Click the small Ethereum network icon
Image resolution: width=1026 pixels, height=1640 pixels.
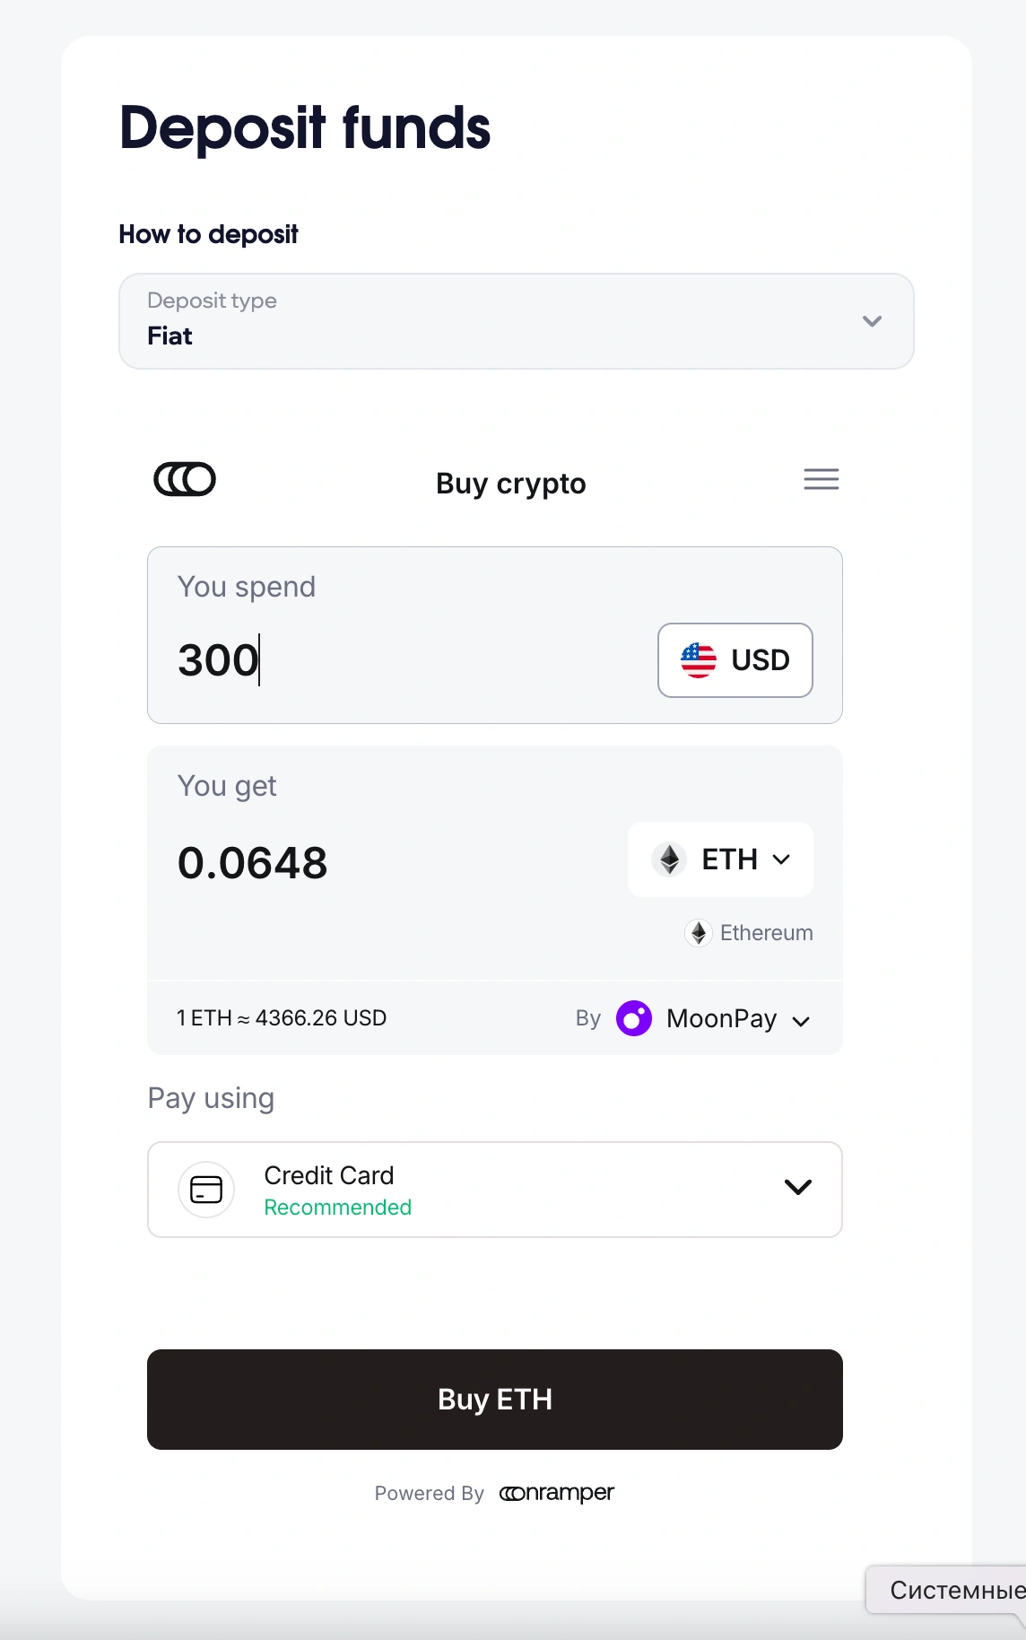pyautogui.click(x=699, y=933)
